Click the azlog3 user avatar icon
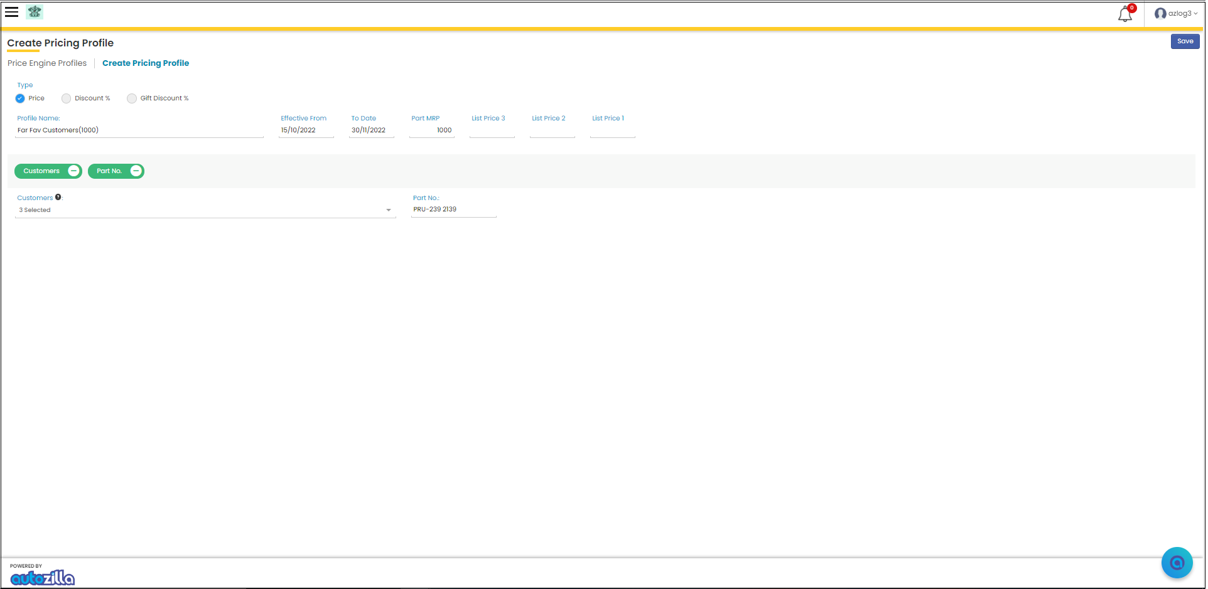 [1160, 13]
